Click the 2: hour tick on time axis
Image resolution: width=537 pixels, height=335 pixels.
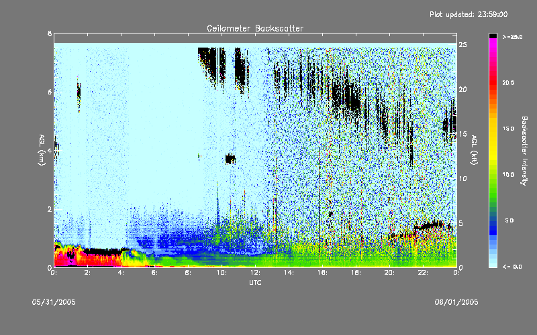(87, 273)
